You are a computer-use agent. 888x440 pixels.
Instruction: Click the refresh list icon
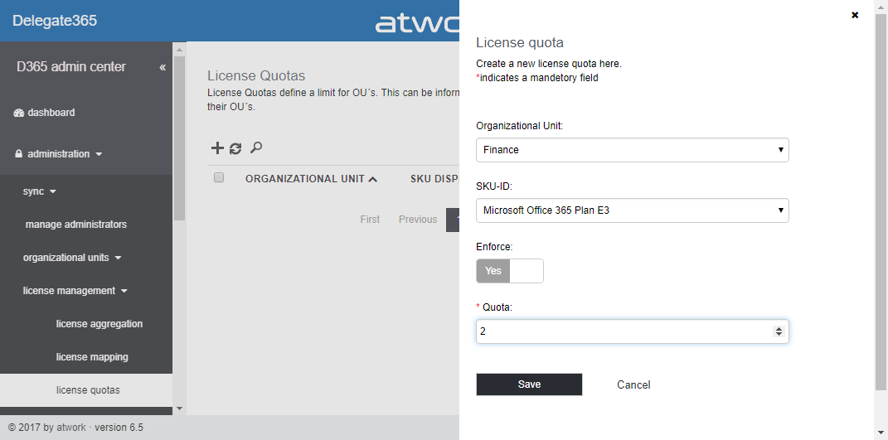[235, 148]
